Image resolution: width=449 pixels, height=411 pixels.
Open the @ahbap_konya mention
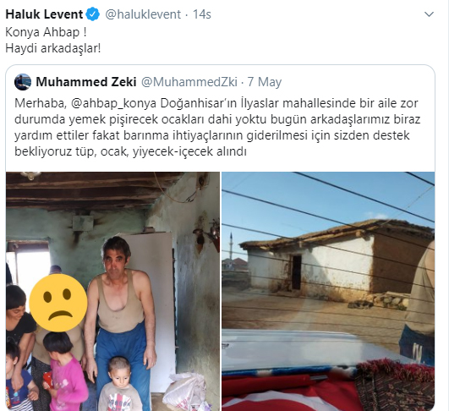113,103
